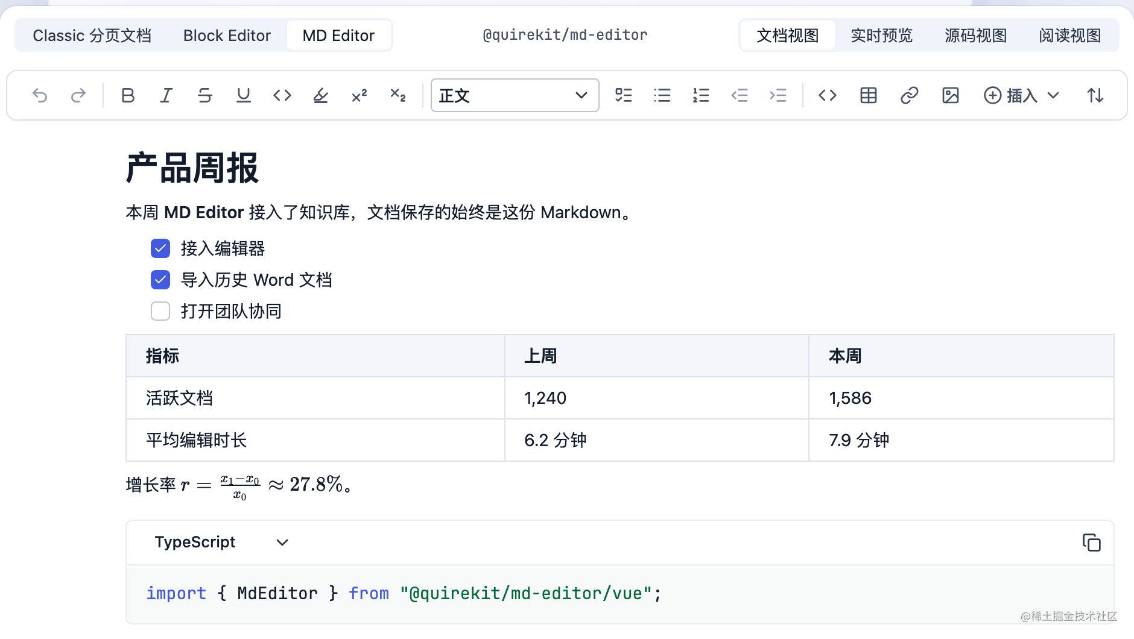1134x639 pixels.
Task: Open the 阅读视图 reading view
Action: coord(1070,36)
